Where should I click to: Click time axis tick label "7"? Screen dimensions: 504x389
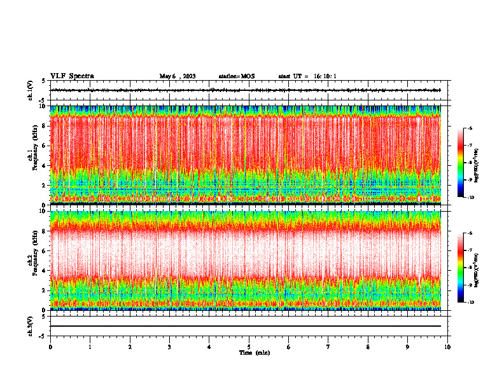pos(328,347)
